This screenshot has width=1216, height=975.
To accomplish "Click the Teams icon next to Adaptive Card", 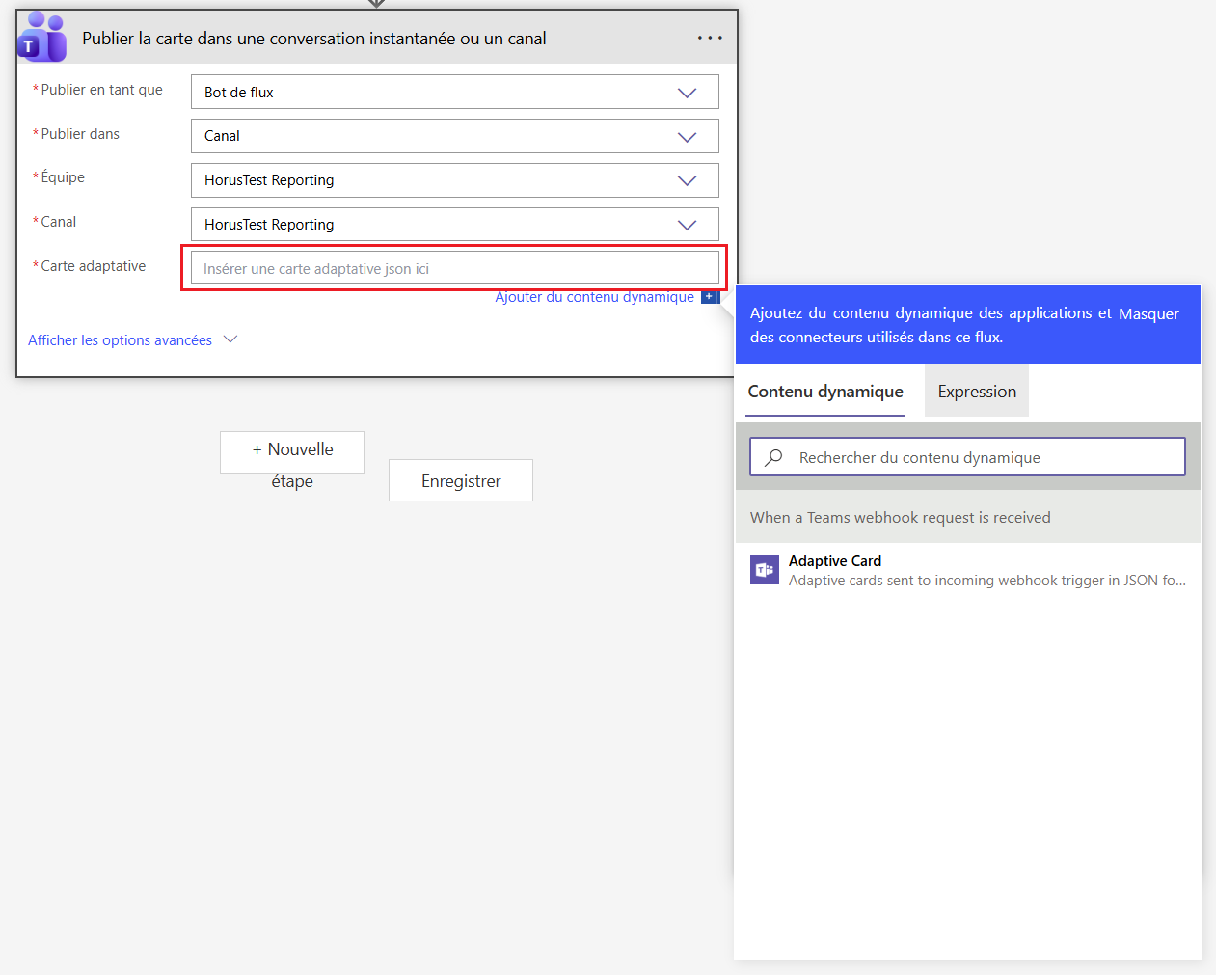I will 765,570.
